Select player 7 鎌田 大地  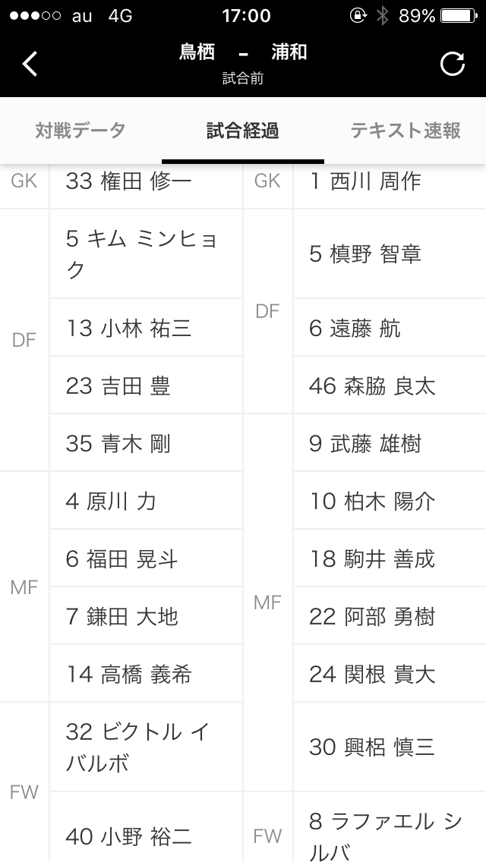coord(123,616)
